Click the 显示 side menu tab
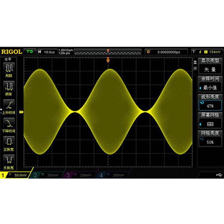 tap(195, 66)
